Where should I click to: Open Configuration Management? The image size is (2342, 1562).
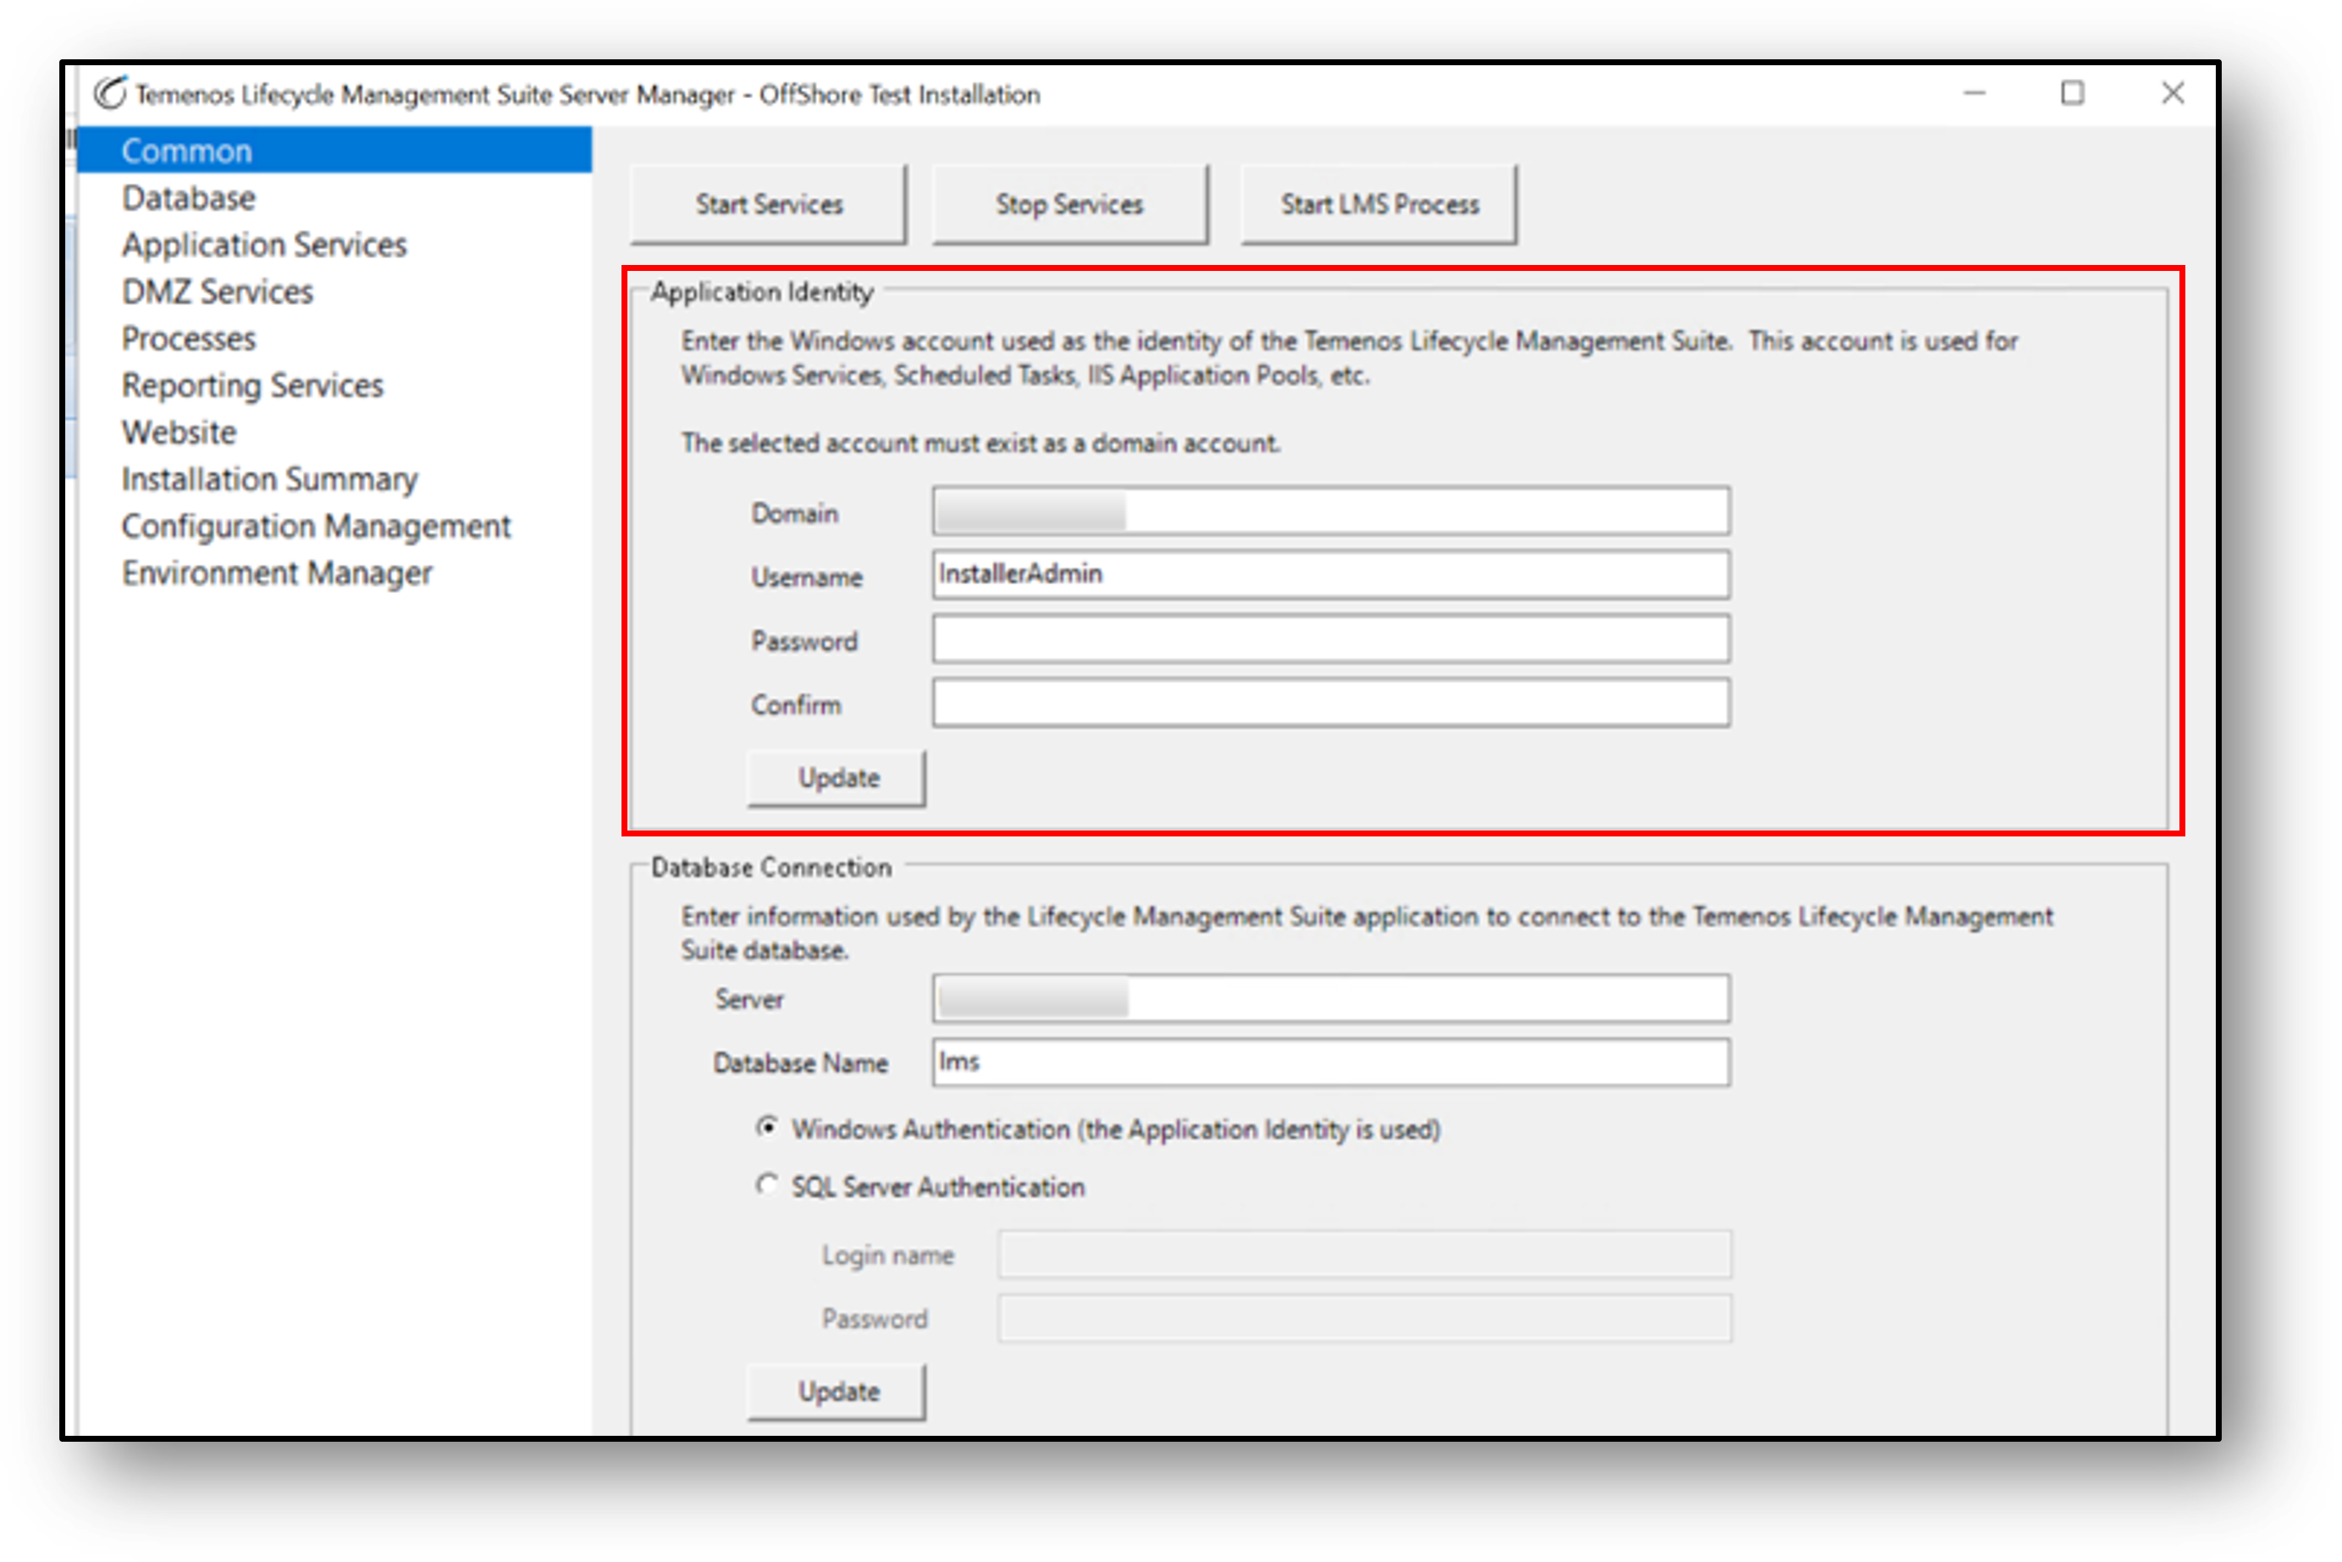pyautogui.click(x=316, y=526)
